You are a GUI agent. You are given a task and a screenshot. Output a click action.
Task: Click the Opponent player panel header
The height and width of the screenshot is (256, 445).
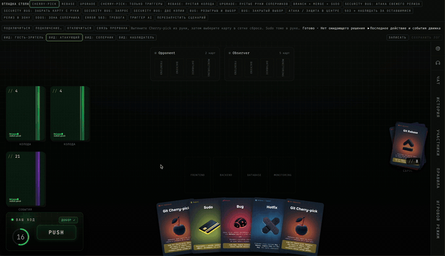(185, 53)
